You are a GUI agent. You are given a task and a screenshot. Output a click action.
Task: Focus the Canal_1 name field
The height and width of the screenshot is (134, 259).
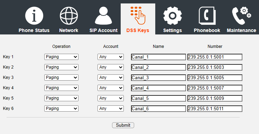point(158,57)
